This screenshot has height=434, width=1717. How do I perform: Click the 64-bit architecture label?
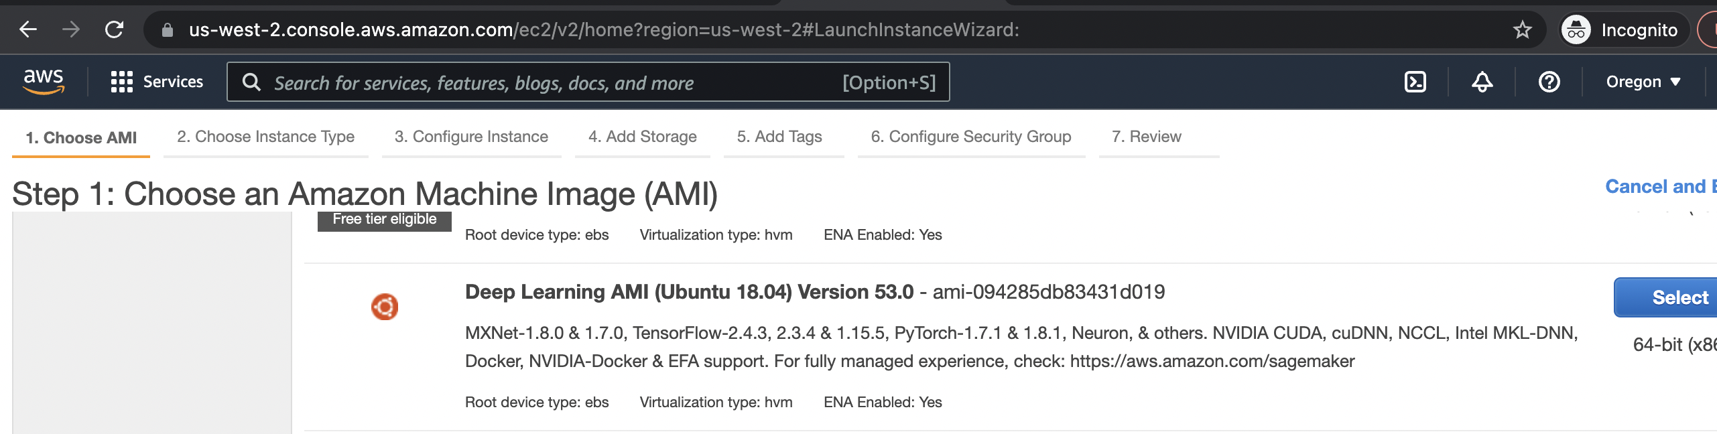[1675, 344]
